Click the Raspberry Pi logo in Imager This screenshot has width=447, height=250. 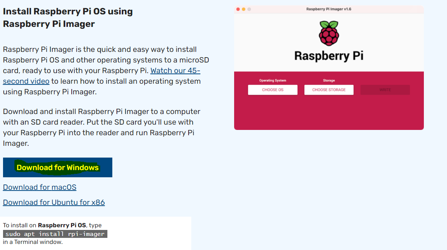click(x=329, y=33)
